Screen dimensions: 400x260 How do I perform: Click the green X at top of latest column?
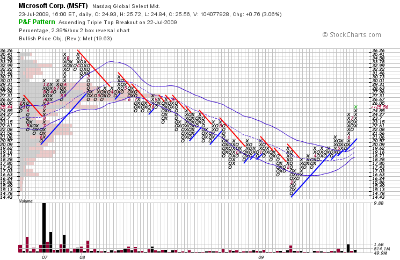pyautogui.click(x=355, y=107)
